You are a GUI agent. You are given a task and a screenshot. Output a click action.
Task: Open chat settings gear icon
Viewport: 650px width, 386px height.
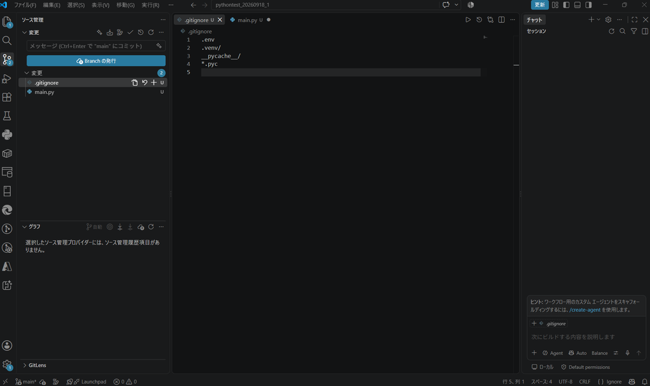pos(608,20)
